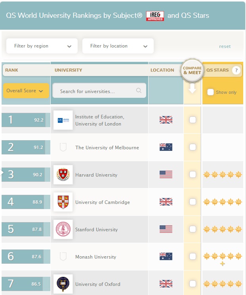Click the search magnifier icon
Screen dimensions: 246x295
[x=139, y=91]
